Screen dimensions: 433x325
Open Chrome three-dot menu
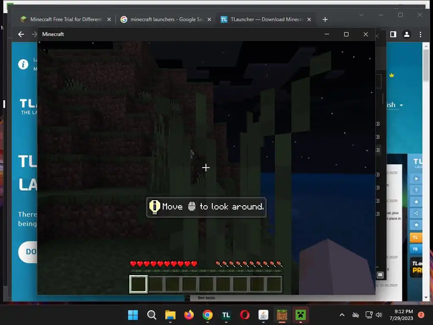coord(420,34)
